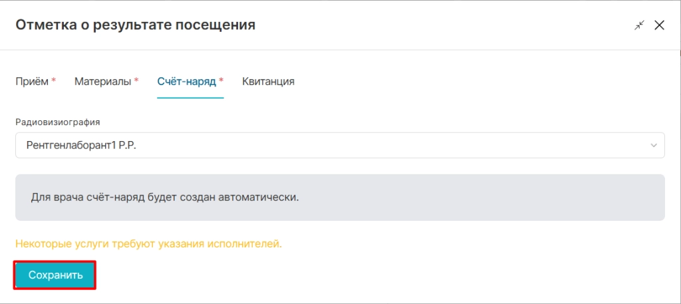
Task: Click the selected value Рентгенлаборант1 Р.Р. text
Action: pos(81,146)
